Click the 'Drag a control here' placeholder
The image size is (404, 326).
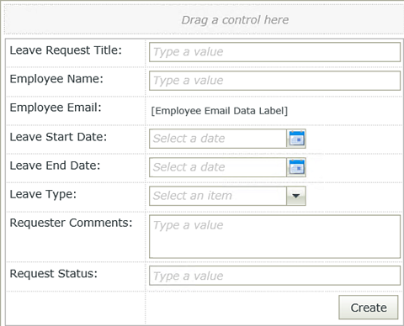tap(235, 20)
